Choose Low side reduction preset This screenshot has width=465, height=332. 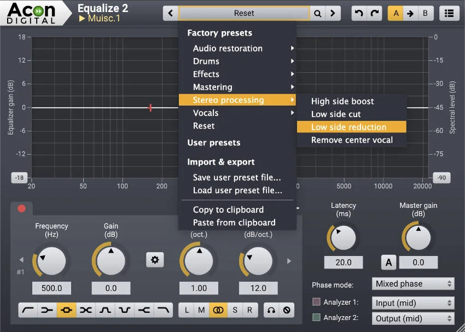[x=351, y=127]
